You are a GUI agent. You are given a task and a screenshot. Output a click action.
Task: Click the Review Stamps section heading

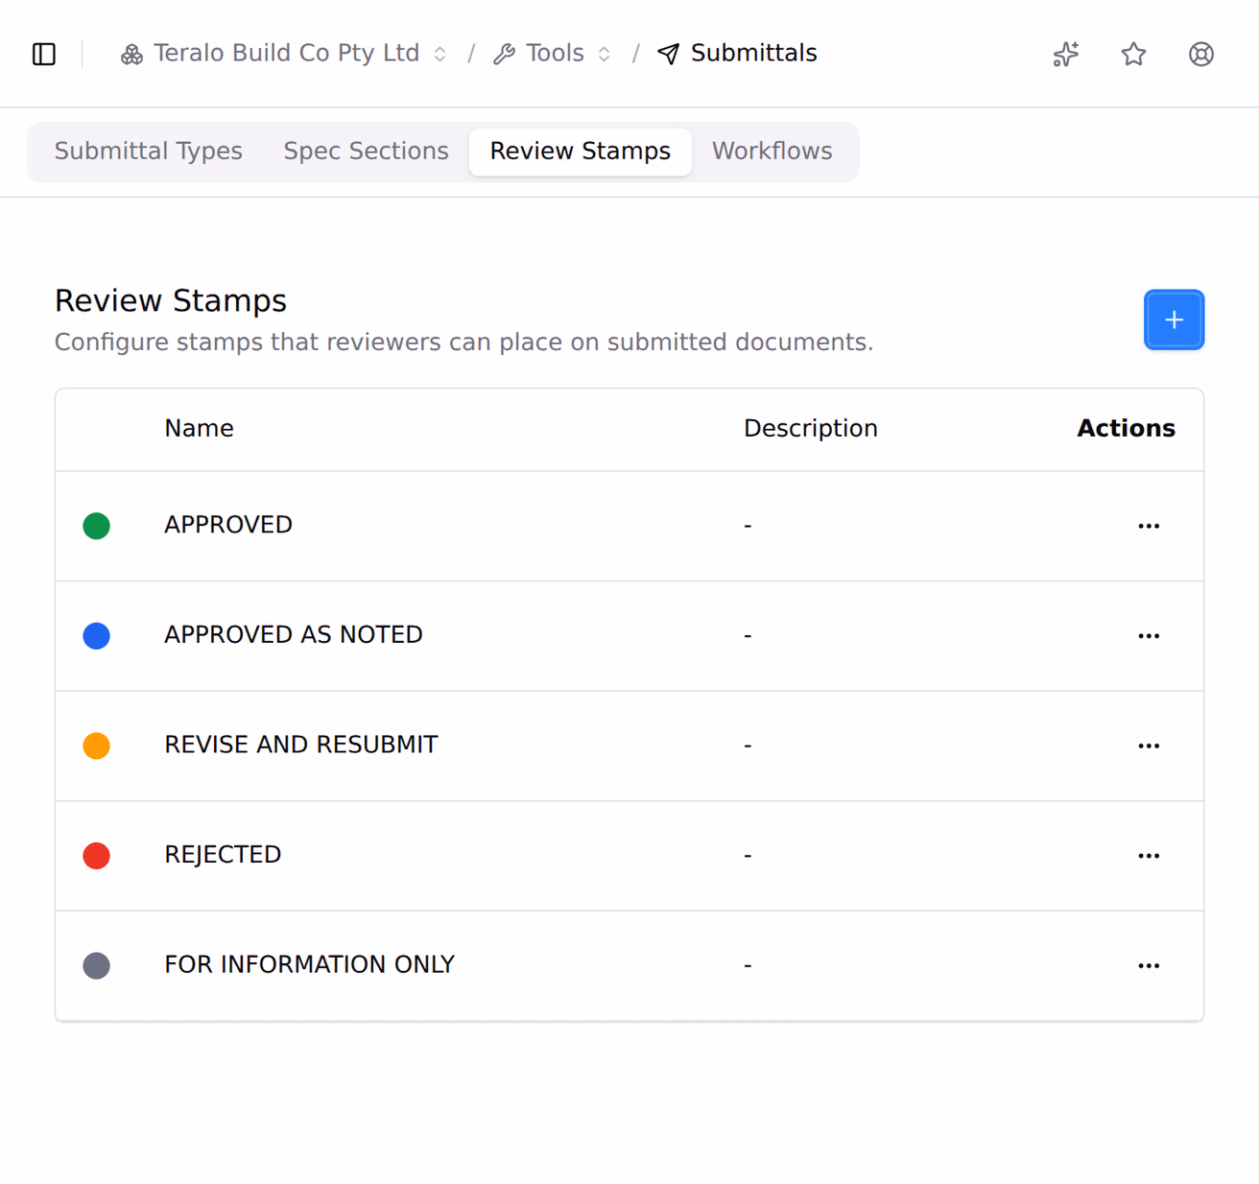171,300
